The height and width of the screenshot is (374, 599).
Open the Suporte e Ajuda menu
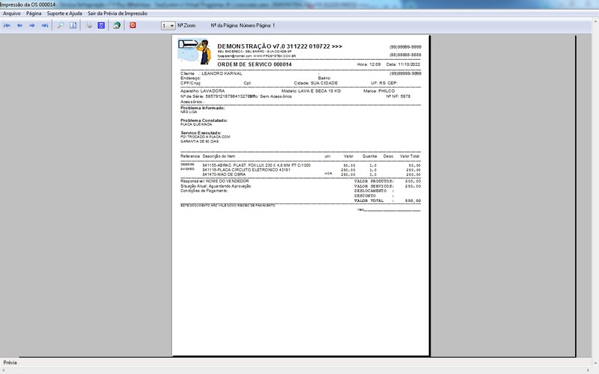click(64, 13)
